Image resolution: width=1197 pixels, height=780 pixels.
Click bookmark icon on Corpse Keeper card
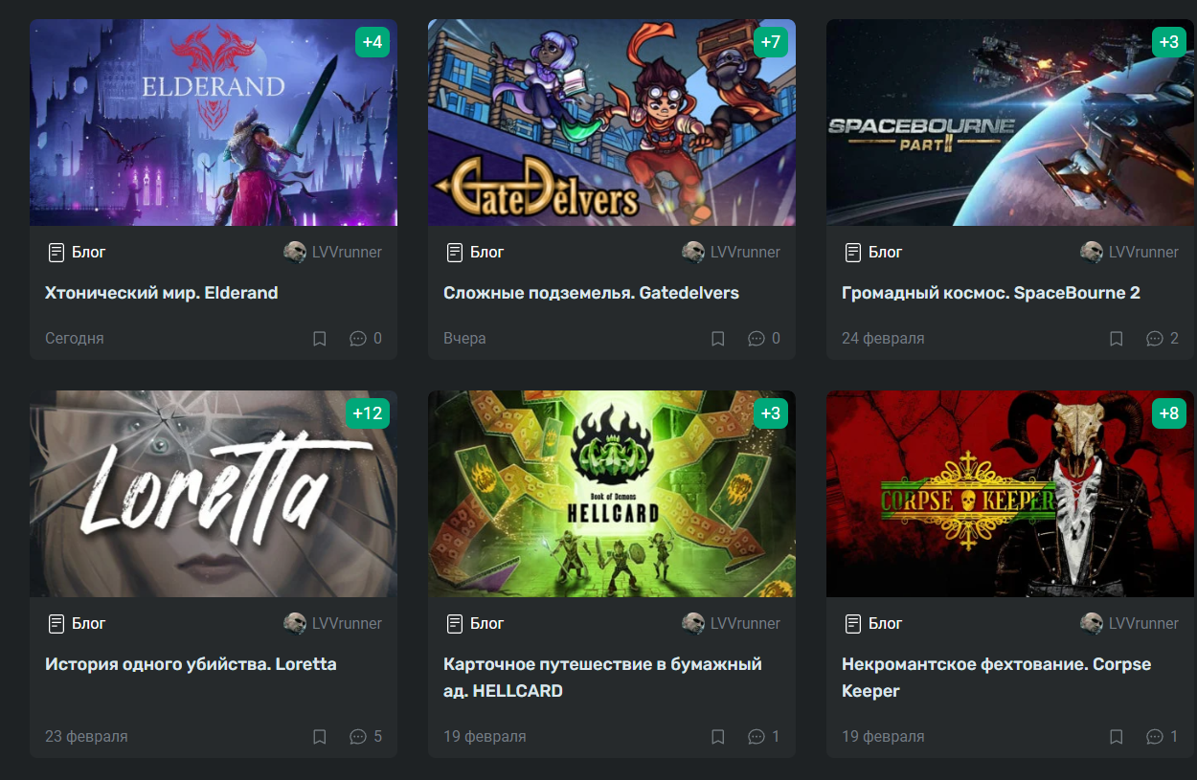click(1117, 737)
